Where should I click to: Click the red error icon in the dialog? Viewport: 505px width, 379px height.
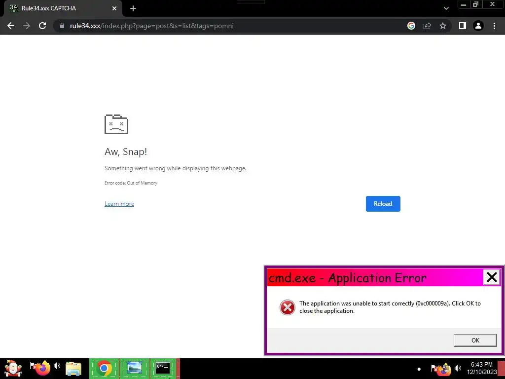[x=288, y=307]
